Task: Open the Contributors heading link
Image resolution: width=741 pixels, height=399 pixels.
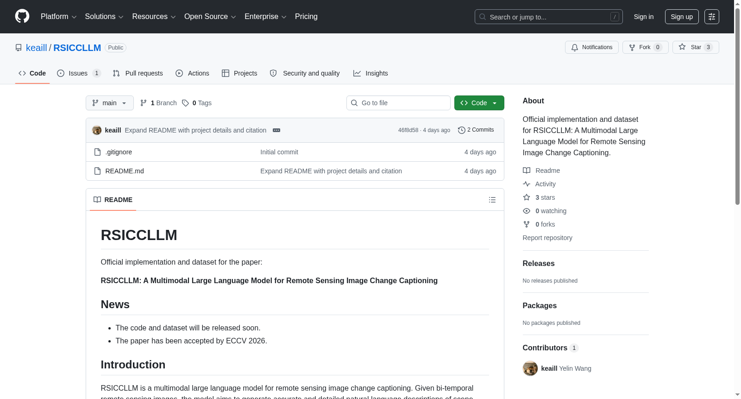Action: point(551,348)
